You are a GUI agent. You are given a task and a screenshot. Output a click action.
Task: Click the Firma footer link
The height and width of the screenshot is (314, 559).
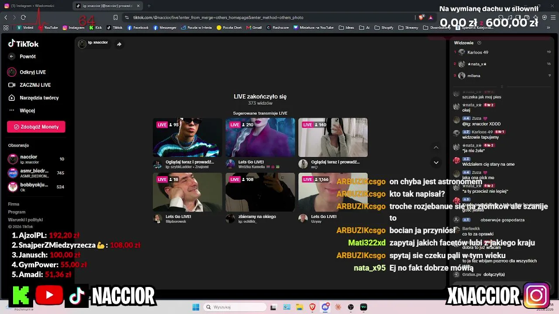(14, 204)
